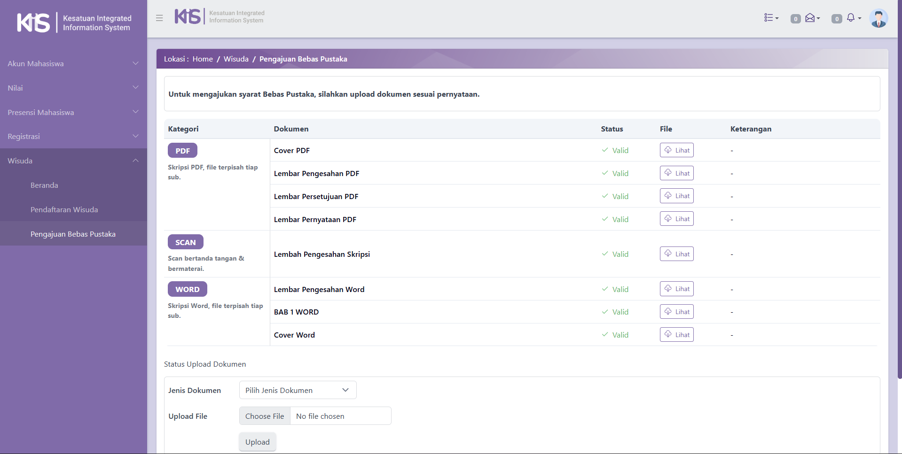Image resolution: width=902 pixels, height=454 pixels.
Task: Click the user profile avatar
Action: point(878,19)
